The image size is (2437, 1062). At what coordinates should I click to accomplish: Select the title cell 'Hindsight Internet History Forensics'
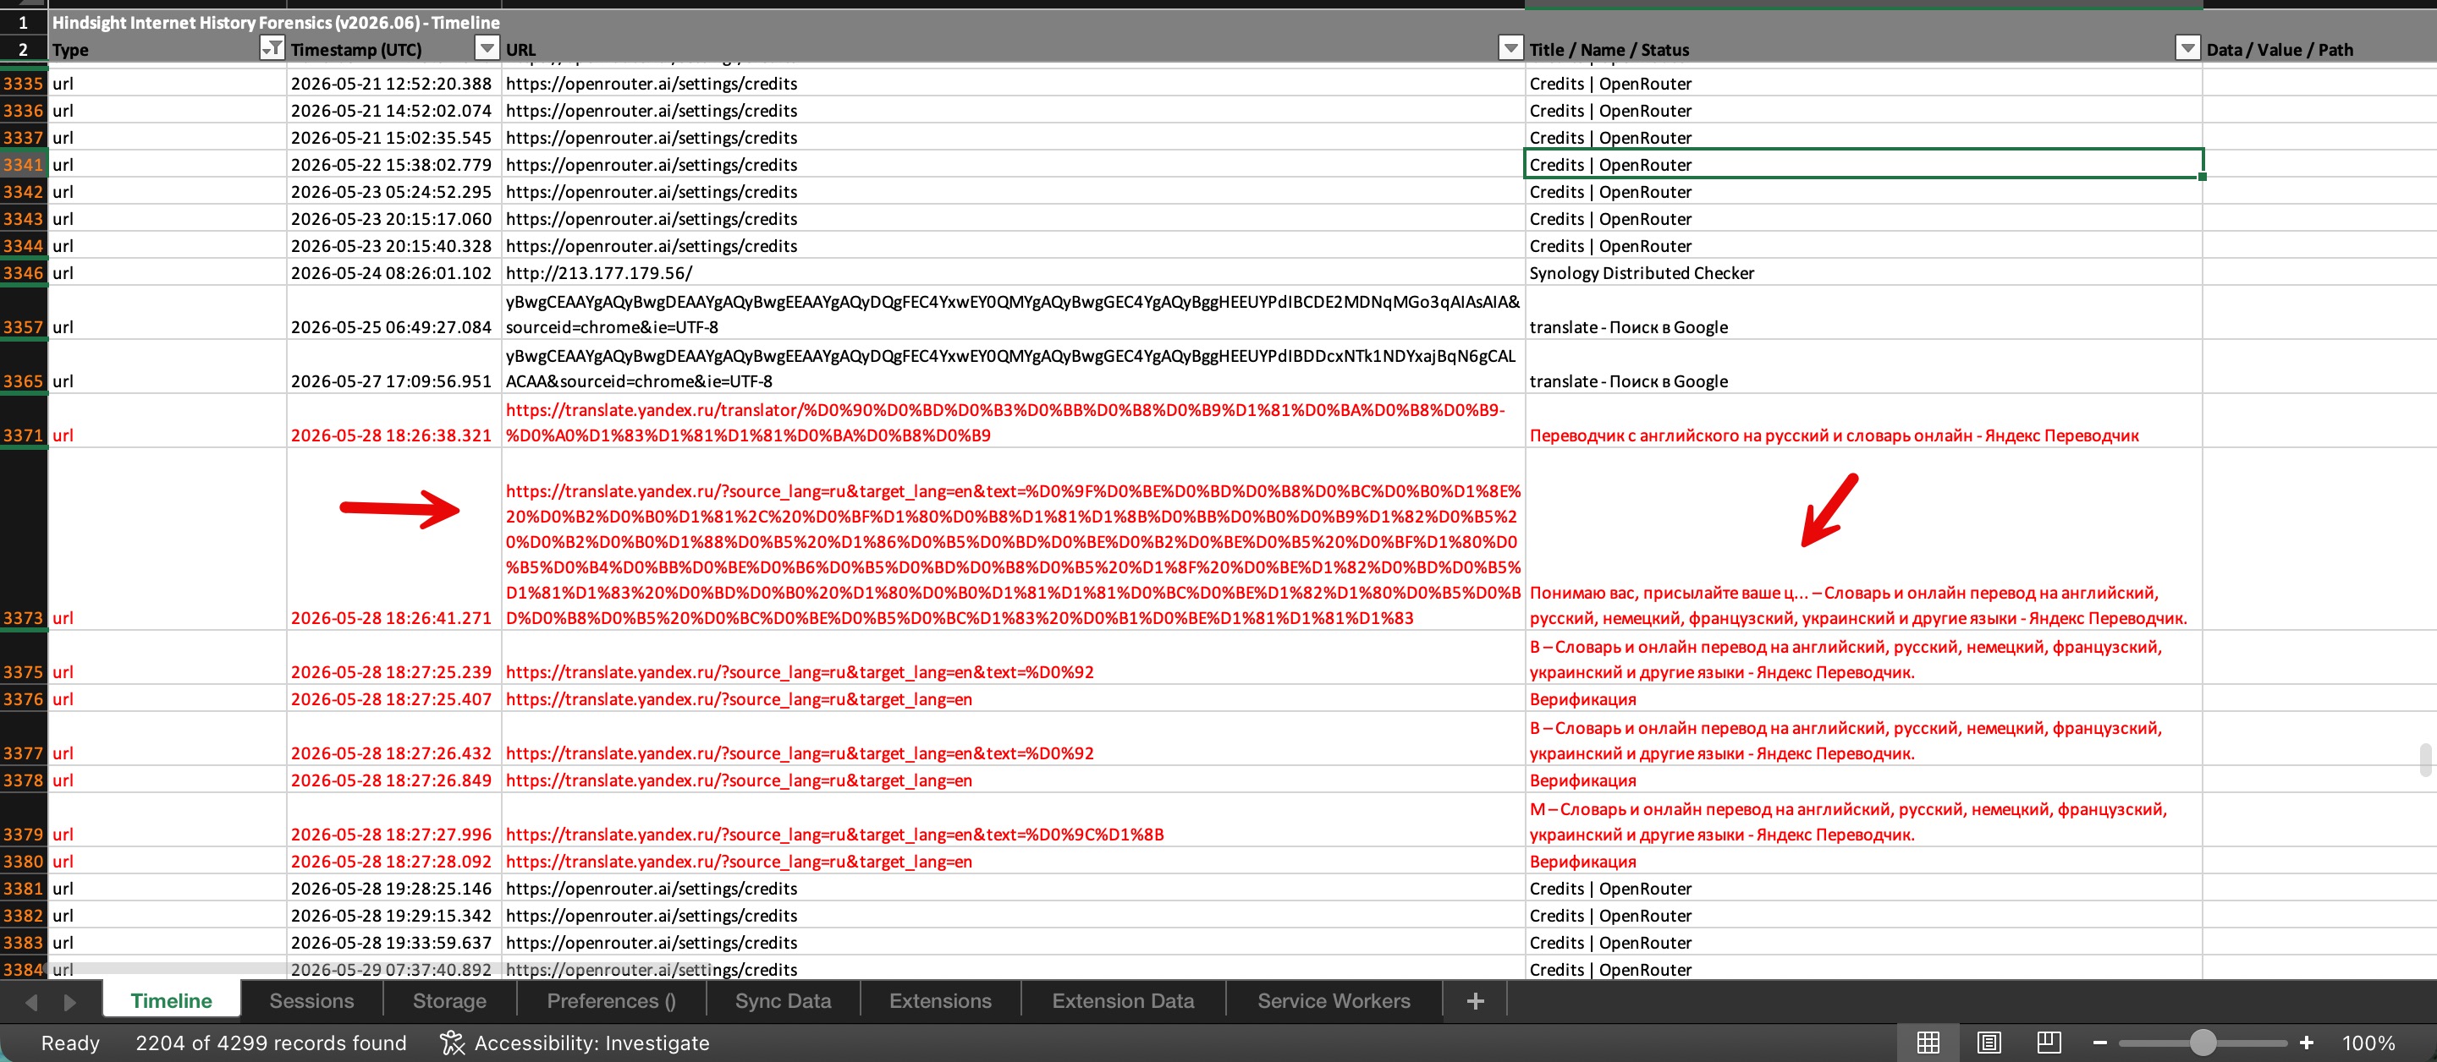(275, 22)
